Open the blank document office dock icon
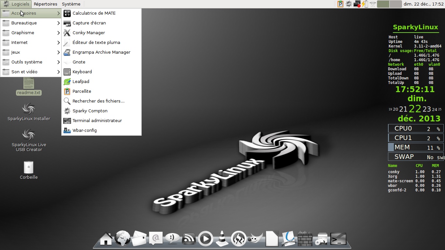The image size is (445, 250). coord(272,239)
